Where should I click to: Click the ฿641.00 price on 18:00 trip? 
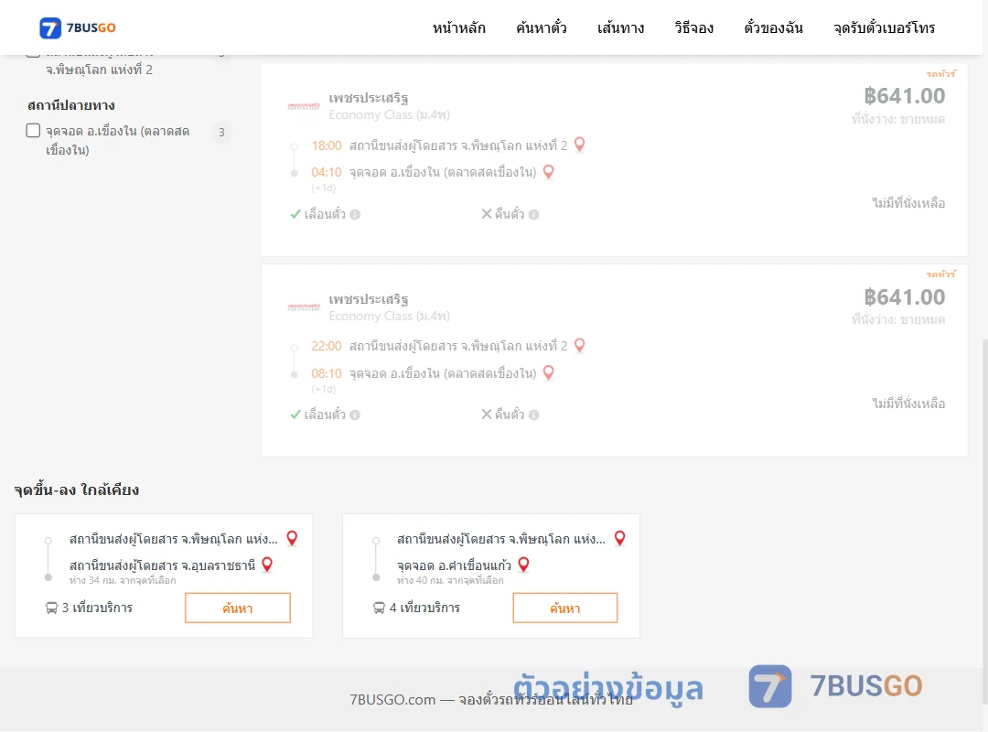click(904, 96)
